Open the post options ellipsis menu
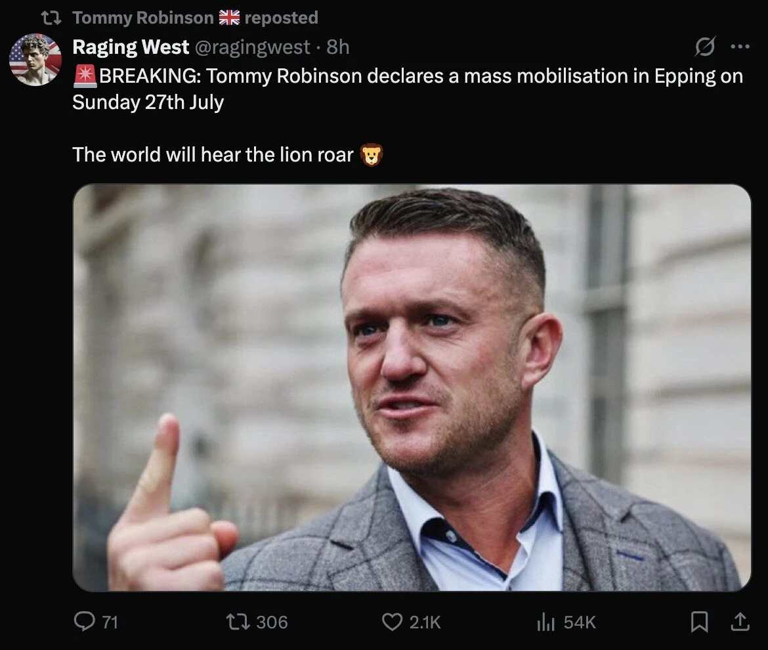 [x=739, y=45]
